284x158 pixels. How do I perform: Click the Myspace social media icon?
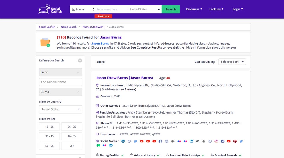click(198, 141)
